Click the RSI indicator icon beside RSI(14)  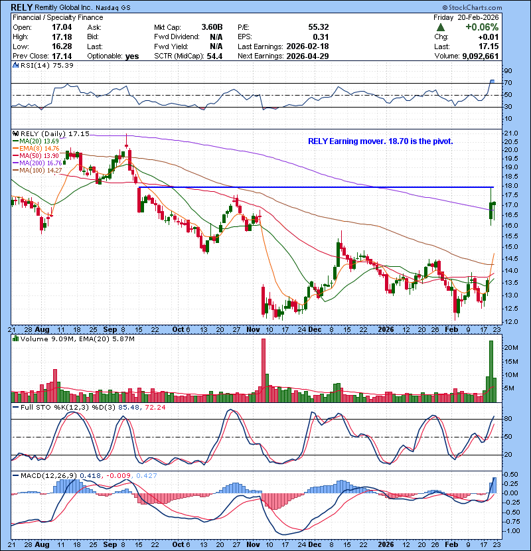coord(15,65)
